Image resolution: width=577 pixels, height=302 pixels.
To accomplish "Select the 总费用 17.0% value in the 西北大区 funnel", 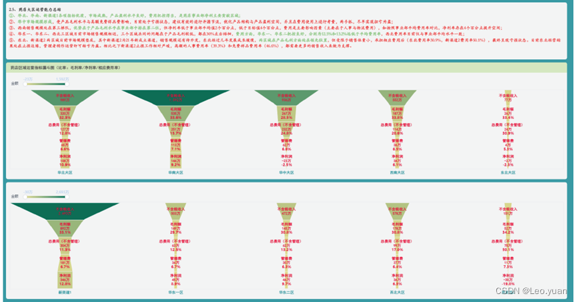I will pos(397,249).
